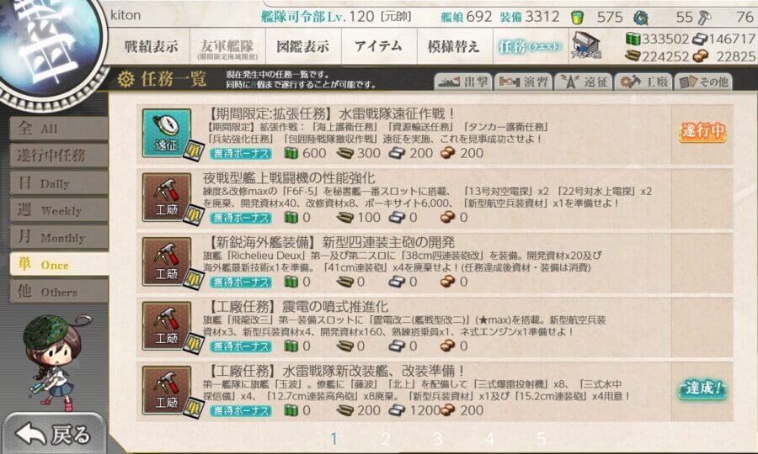Click the torpedo squadron remodel quest factory icon

coord(167,390)
